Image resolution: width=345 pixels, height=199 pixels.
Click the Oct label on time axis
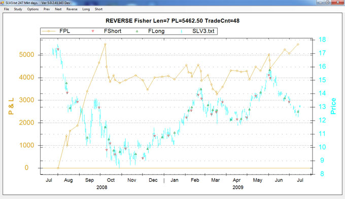click(111, 180)
